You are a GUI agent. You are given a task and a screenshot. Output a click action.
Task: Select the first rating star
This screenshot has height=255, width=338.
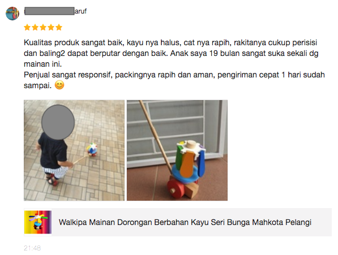27,27
